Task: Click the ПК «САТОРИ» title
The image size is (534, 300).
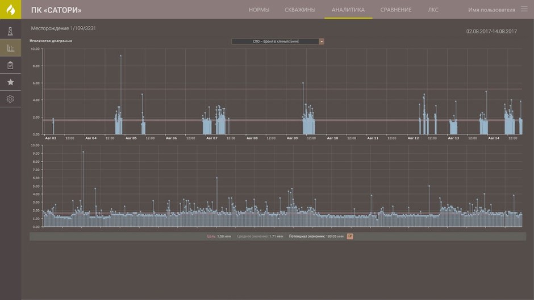Action: (56, 10)
